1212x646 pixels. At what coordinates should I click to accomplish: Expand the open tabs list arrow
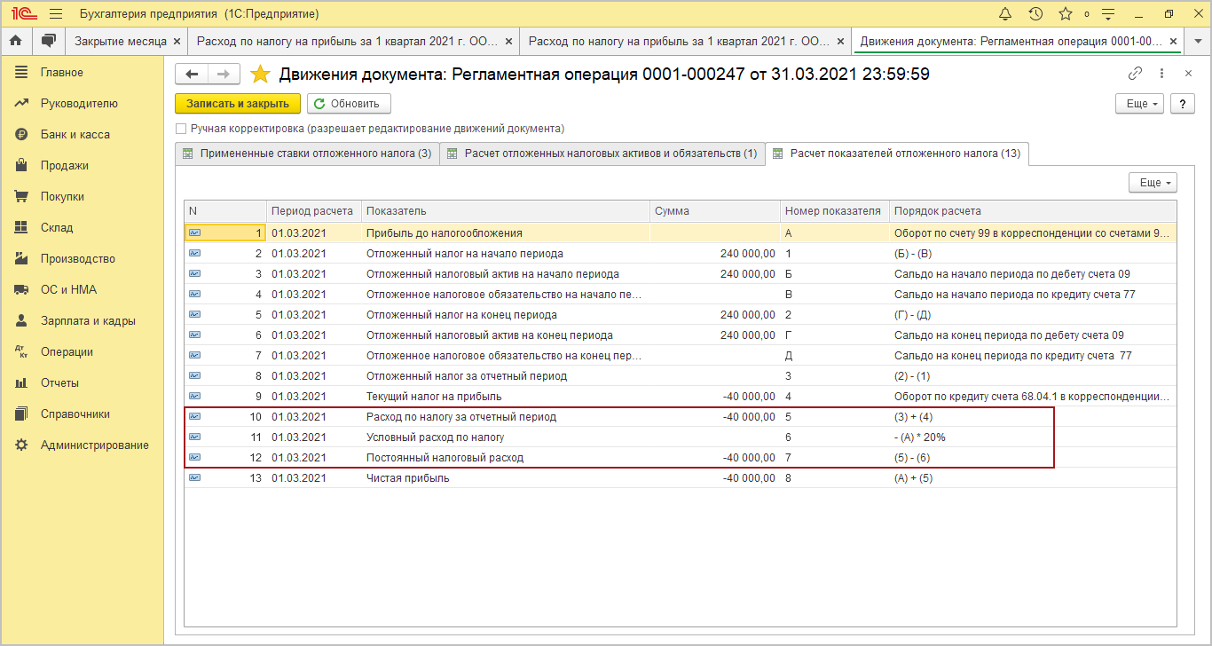1197,41
